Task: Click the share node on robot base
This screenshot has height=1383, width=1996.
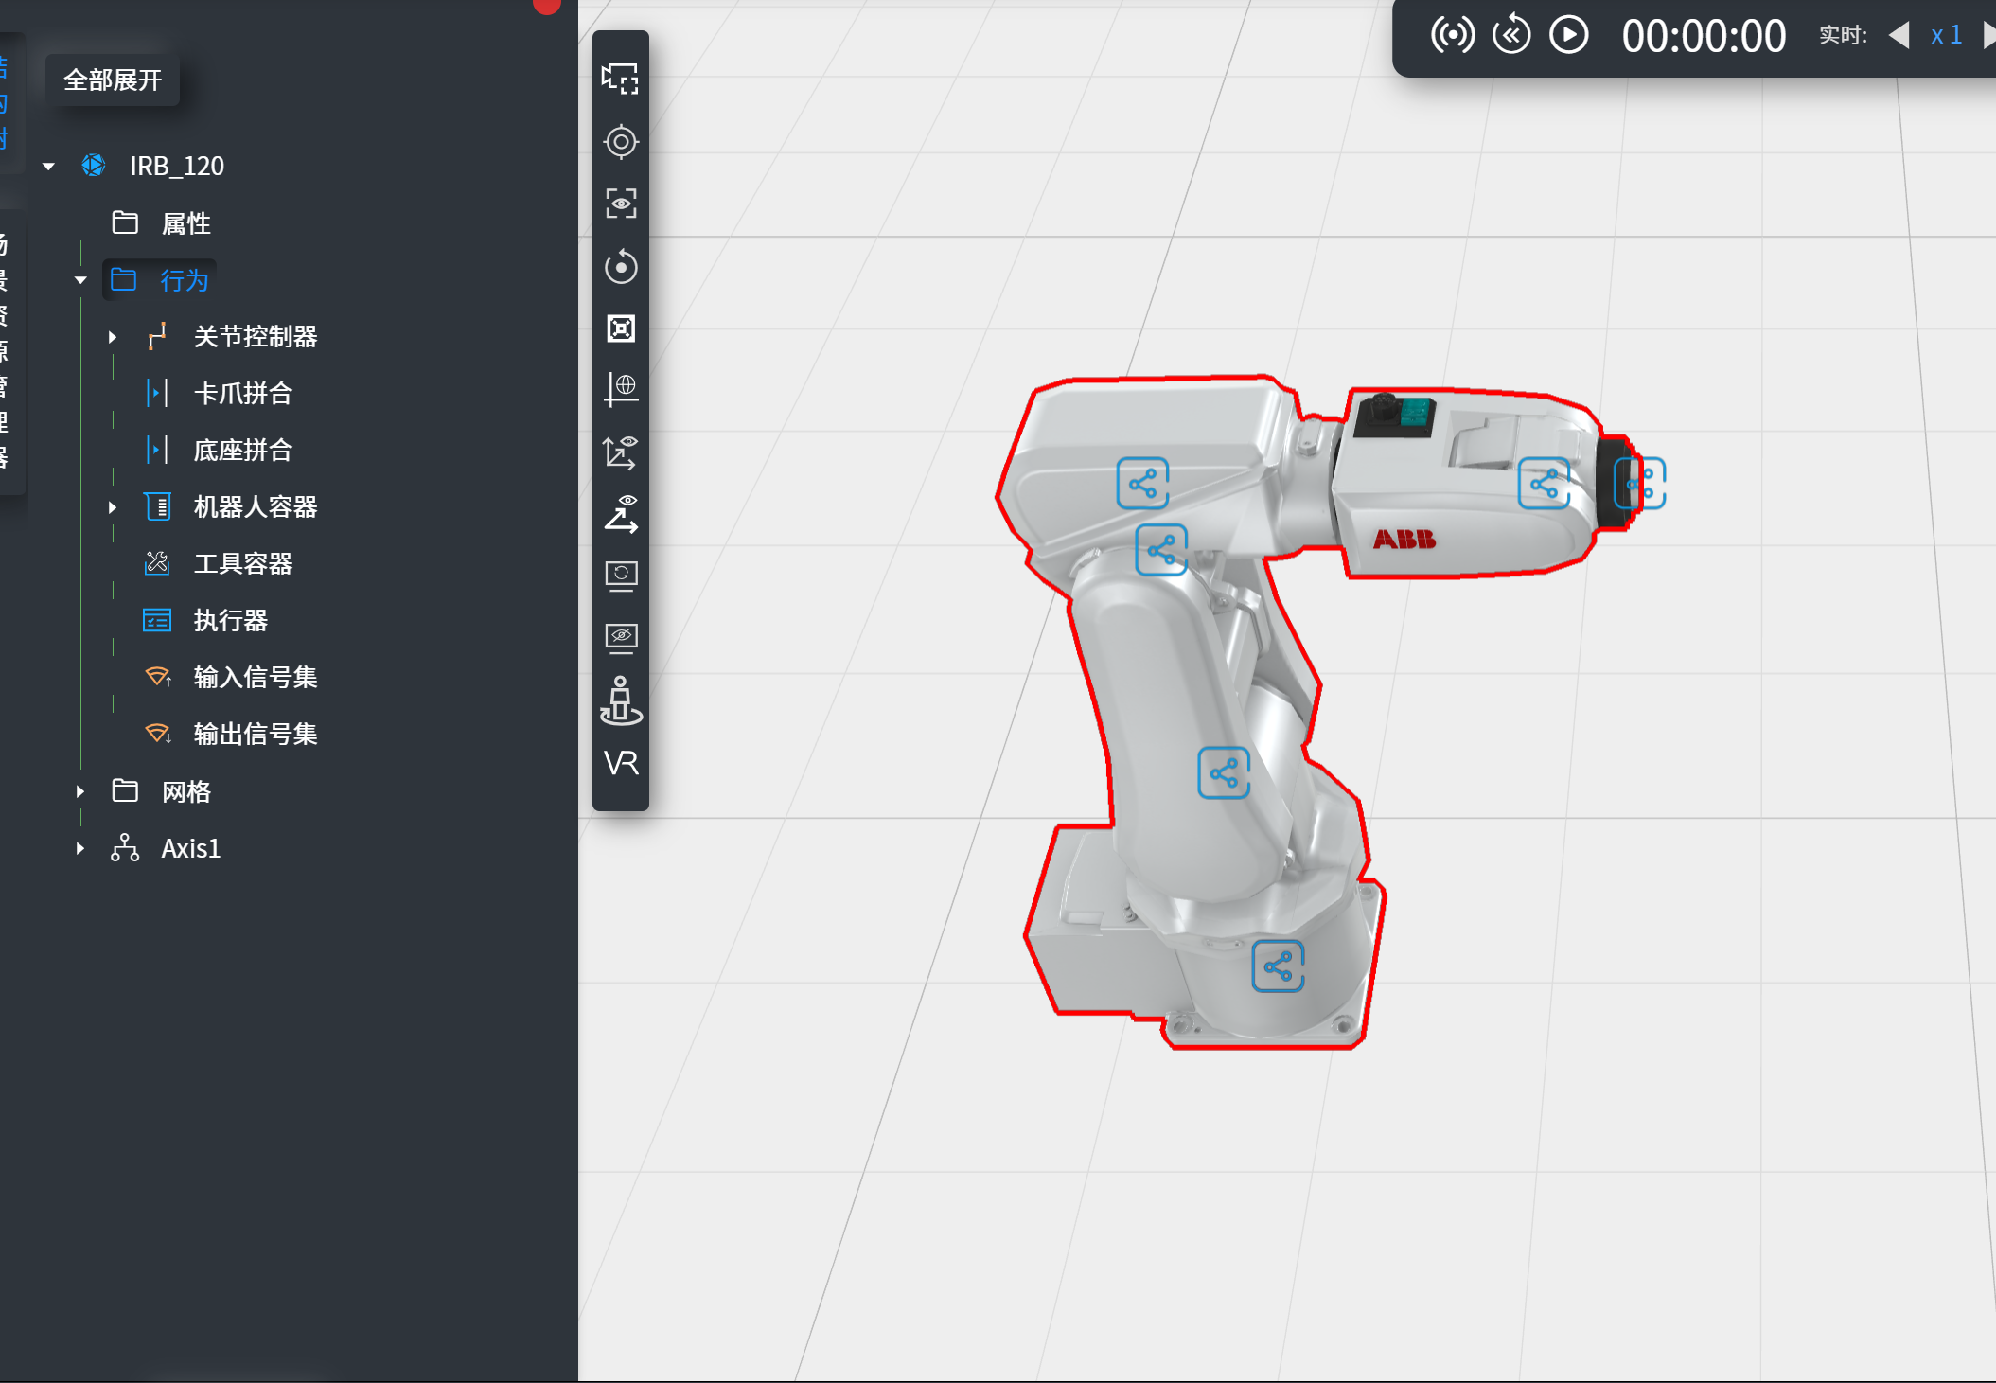Action: (1278, 966)
